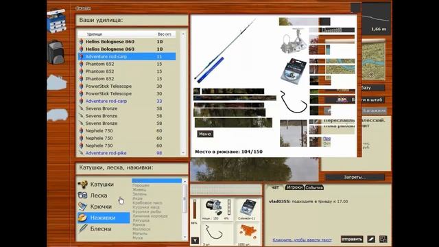This screenshot has height=247, width=439.
Task: Open the location map thumbnail
Action: [x=373, y=60]
